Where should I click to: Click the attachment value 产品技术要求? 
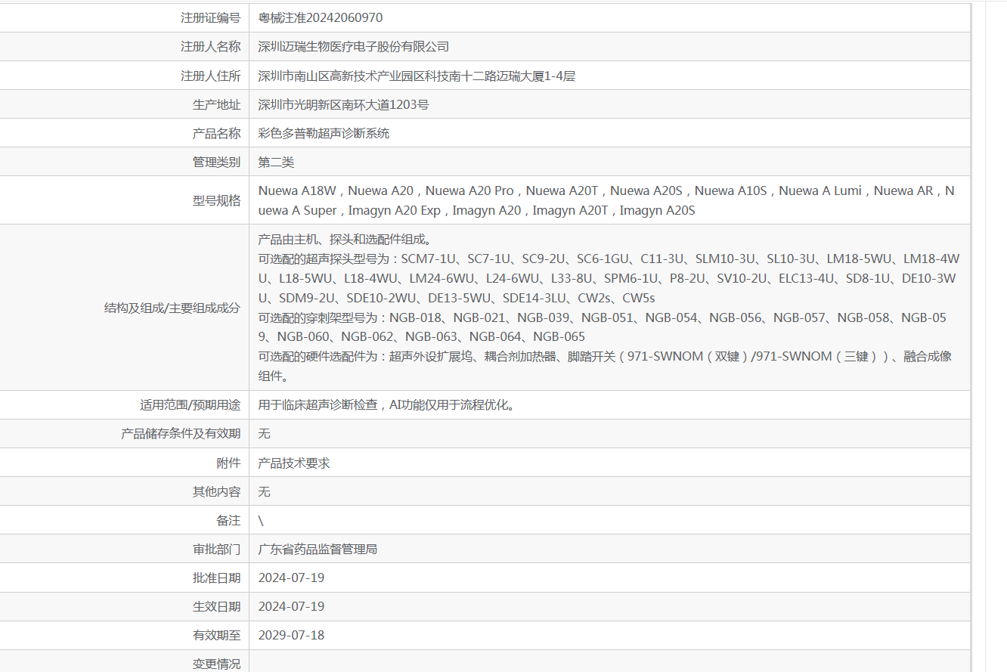point(294,463)
